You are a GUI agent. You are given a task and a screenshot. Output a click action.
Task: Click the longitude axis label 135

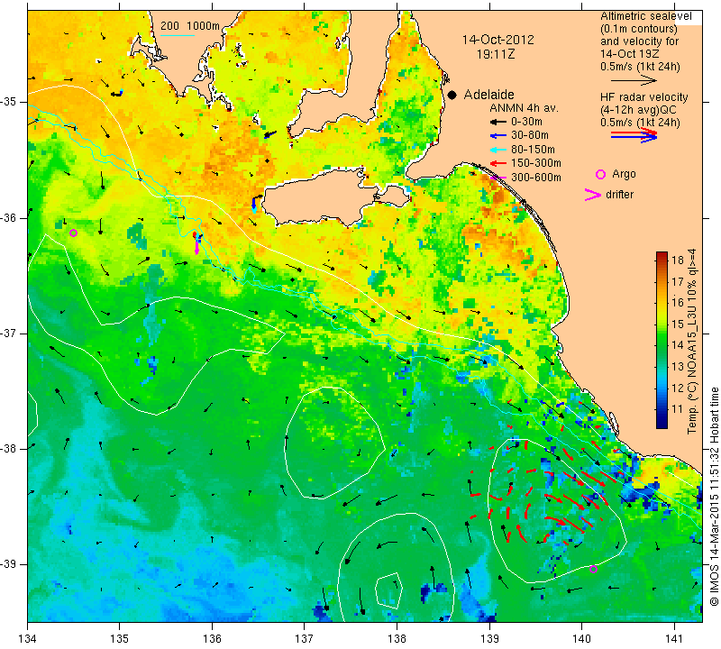click(x=120, y=639)
